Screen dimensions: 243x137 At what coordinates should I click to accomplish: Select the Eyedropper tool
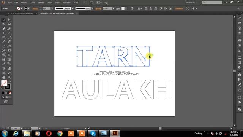(x=4, y=64)
